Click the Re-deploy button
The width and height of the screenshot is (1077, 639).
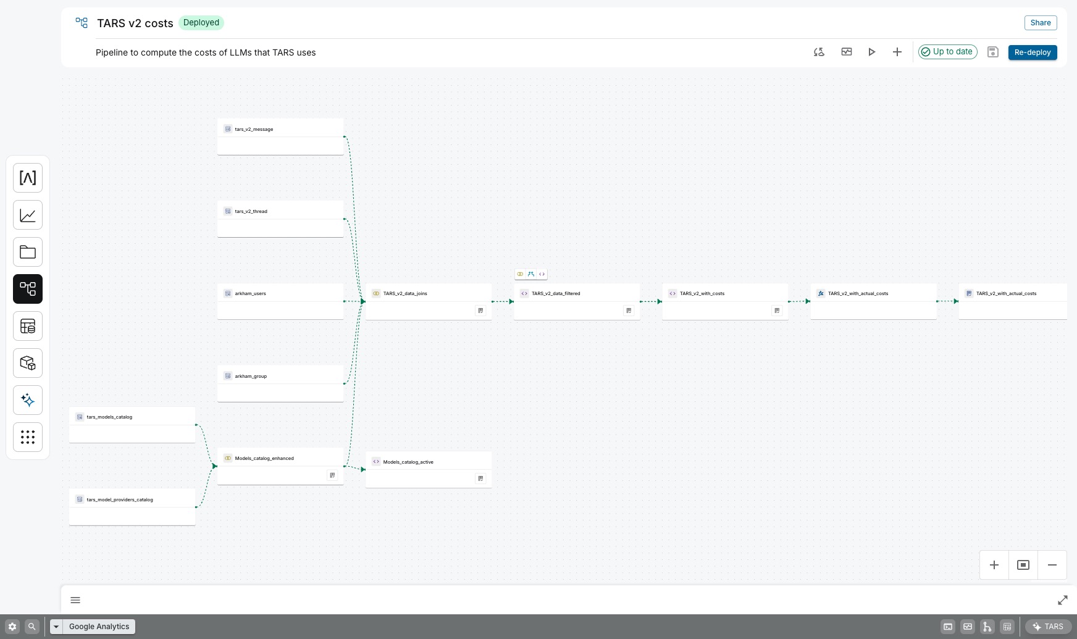[1033, 52]
